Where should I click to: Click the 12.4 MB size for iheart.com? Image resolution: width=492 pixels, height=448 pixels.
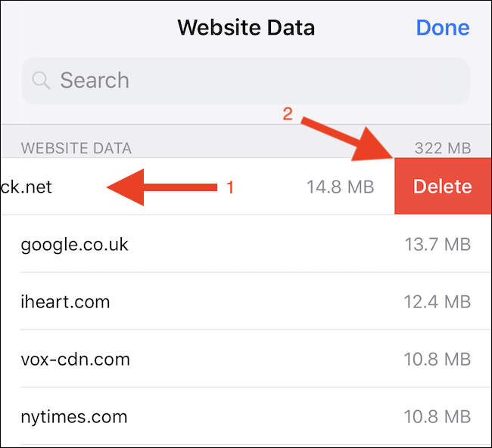pyautogui.click(x=437, y=302)
